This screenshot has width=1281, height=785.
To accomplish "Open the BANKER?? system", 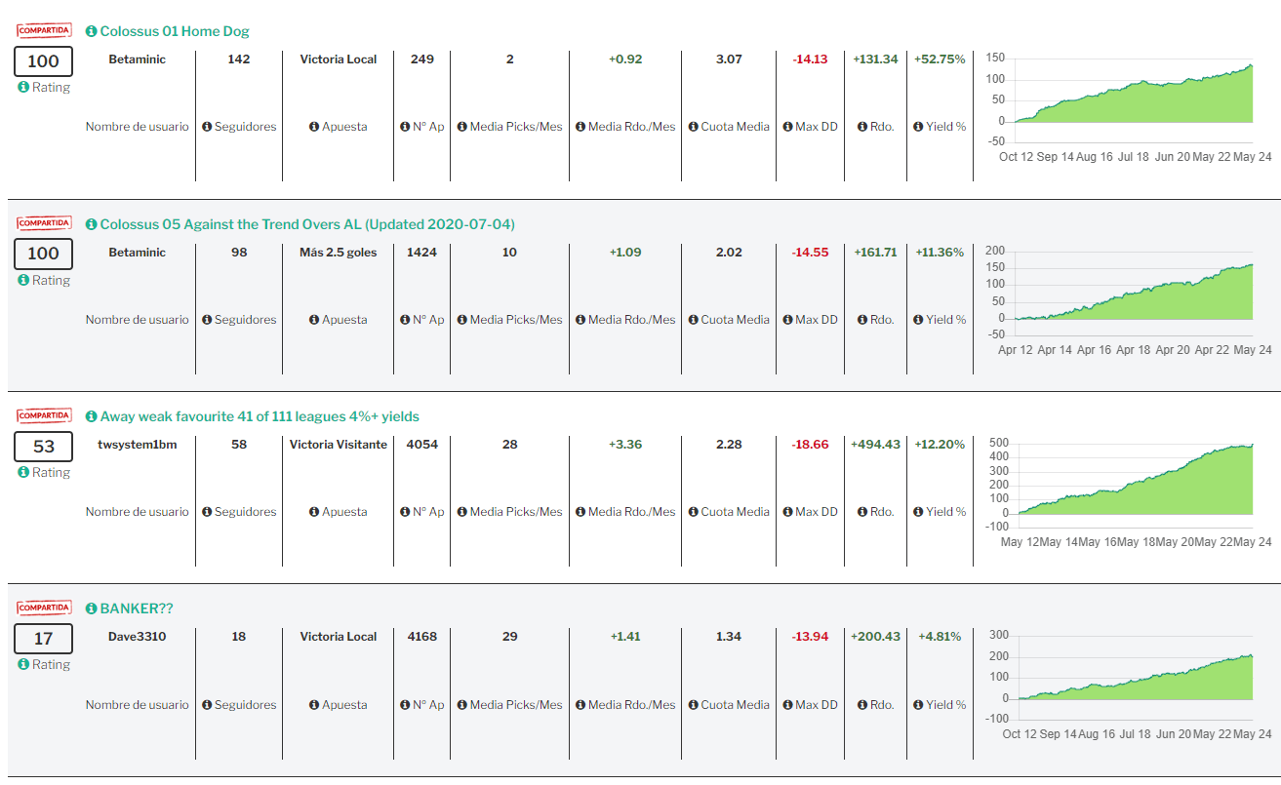I will pos(137,608).
